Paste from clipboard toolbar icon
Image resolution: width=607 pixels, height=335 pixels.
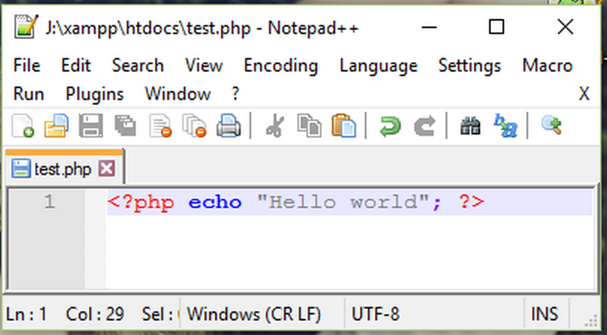tap(343, 126)
